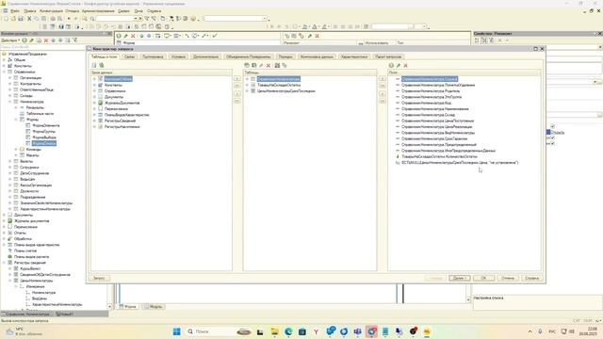Click the pencil edit icon above the Поля list
This screenshot has height=339, width=603.
point(399,65)
